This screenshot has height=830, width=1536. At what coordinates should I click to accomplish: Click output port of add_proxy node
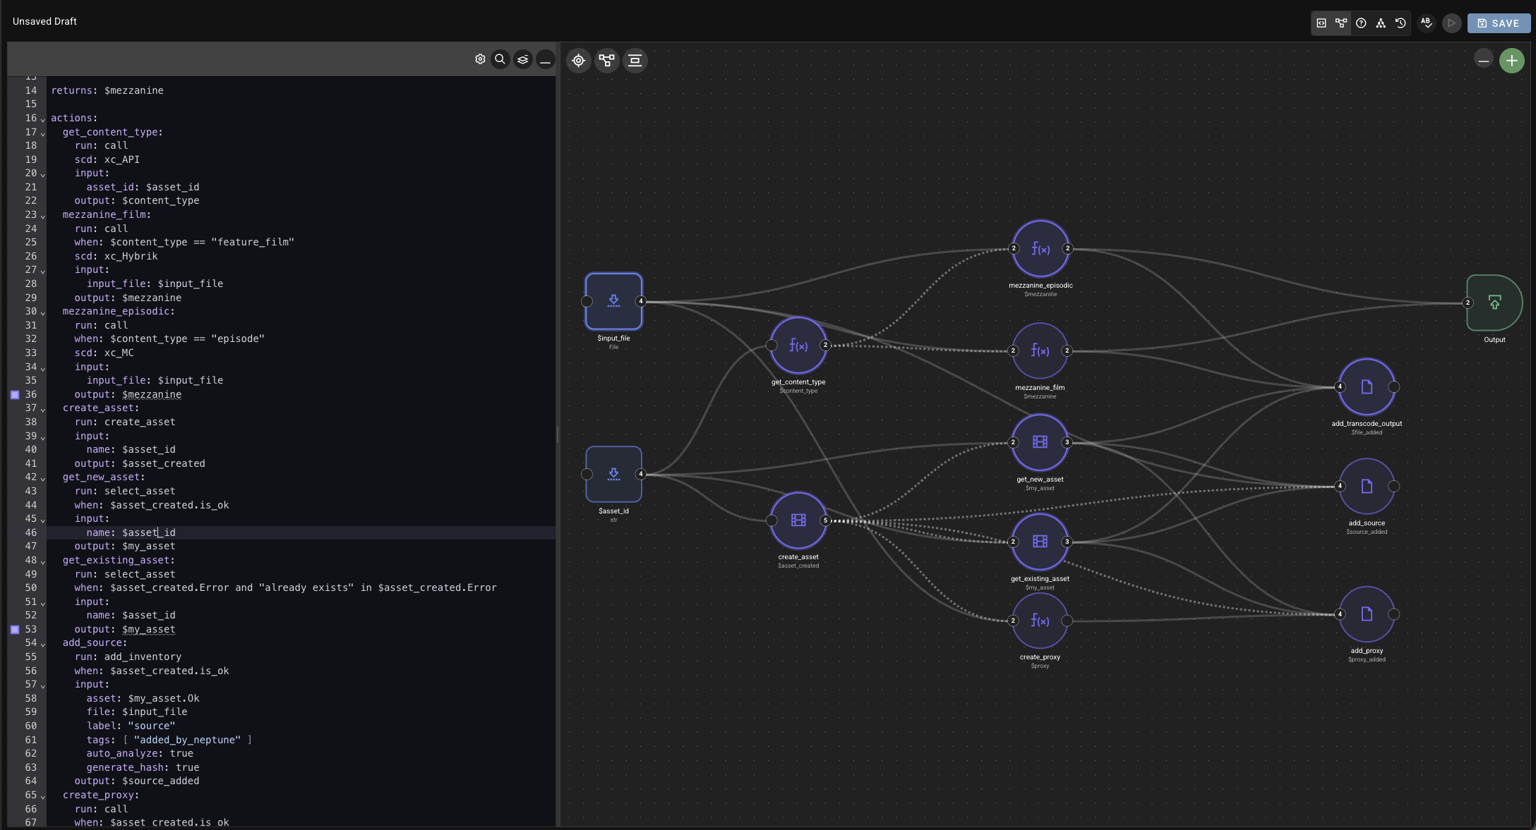1393,614
